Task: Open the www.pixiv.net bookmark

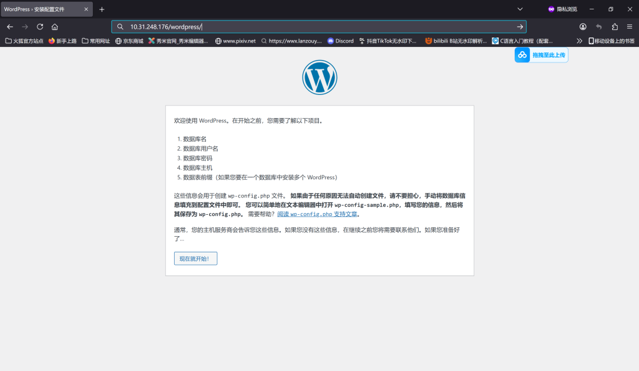Action: 235,41
